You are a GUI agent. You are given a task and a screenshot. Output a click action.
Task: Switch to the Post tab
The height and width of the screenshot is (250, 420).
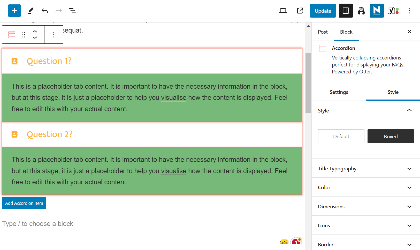pos(323,32)
